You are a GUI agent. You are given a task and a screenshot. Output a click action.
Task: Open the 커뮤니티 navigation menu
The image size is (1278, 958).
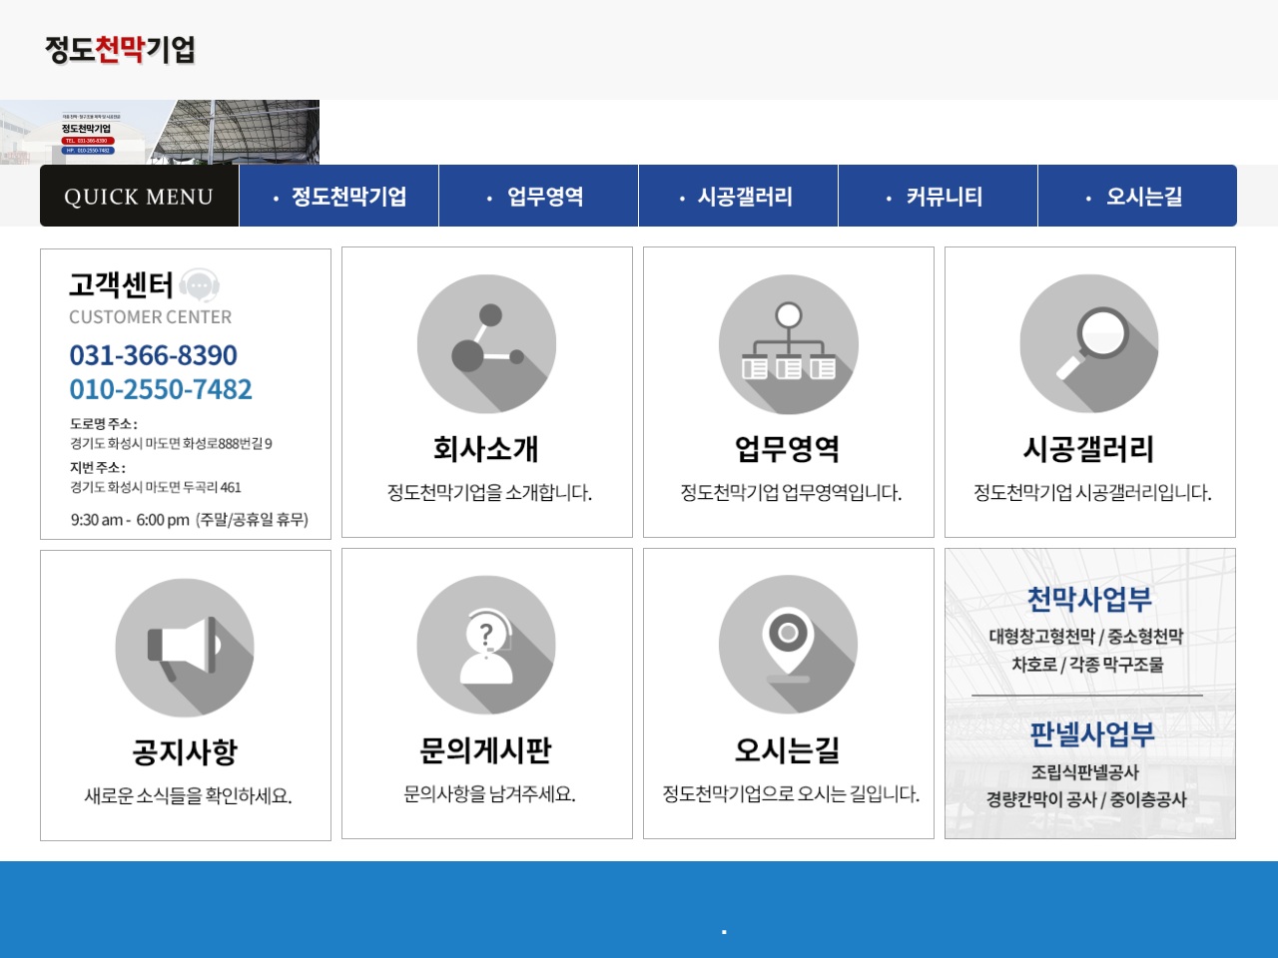938,197
